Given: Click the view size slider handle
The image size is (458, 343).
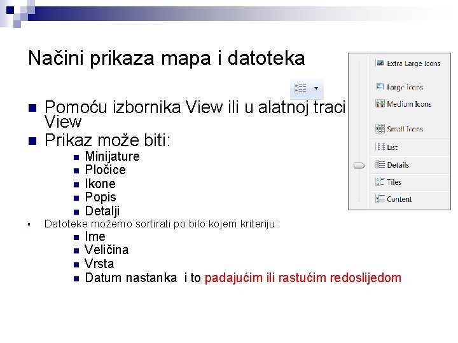Looking at the screenshot, I should click(x=359, y=166).
